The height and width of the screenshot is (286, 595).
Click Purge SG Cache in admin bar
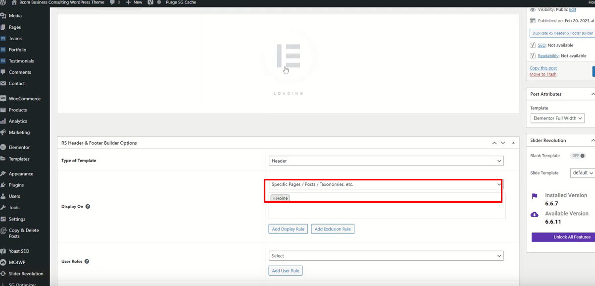coord(181,2)
